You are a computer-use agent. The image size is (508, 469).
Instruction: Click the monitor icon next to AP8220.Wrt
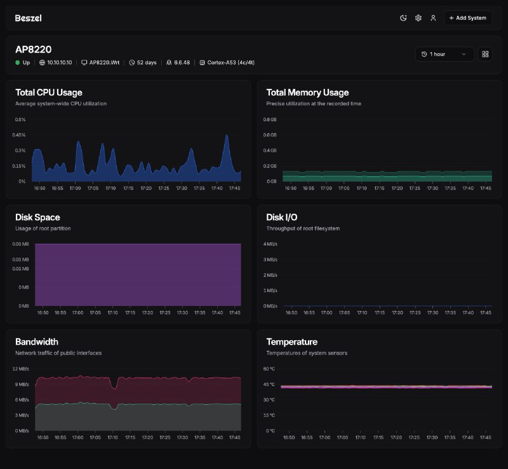(84, 62)
